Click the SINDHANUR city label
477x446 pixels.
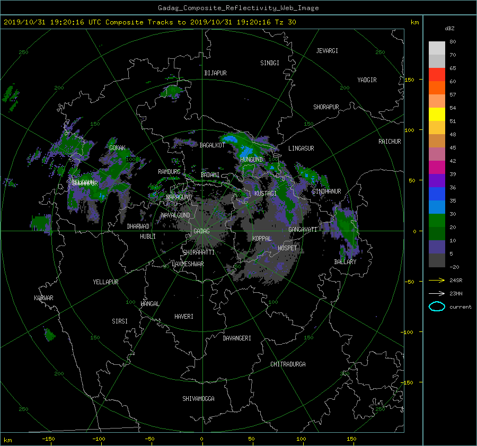point(326,191)
